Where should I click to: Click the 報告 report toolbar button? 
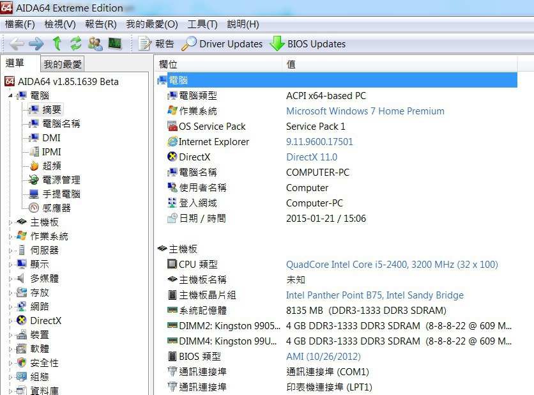click(x=156, y=44)
